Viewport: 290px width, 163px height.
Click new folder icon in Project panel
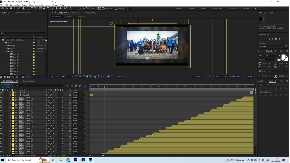pos(5,77)
